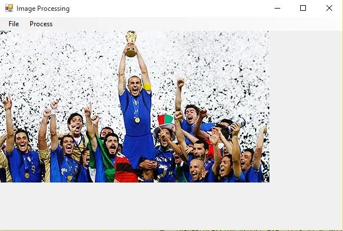Screen dimensions: 343x231
Task: Click the confetti background at image top-left
Action: click(x=33, y=57)
